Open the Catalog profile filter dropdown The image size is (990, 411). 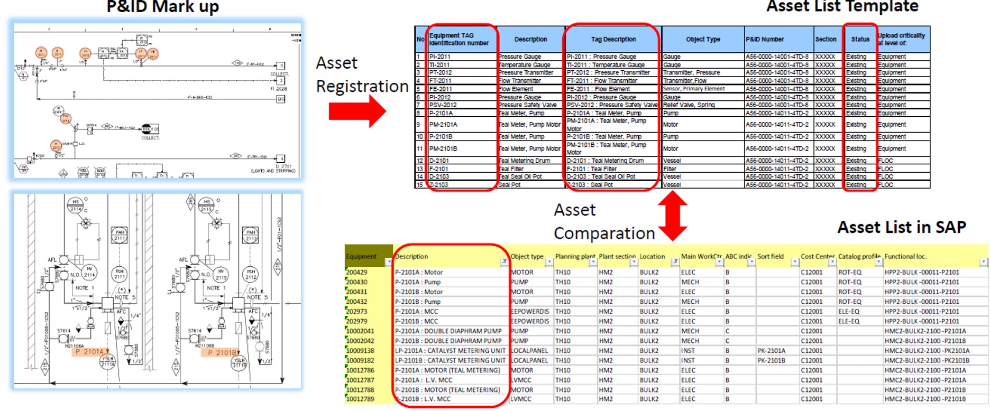point(878,262)
